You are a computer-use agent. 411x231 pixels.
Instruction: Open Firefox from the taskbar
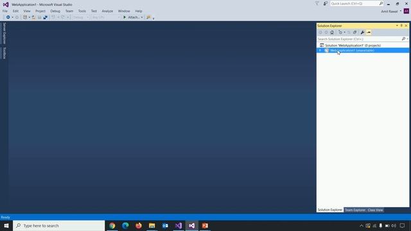pyautogui.click(x=139, y=225)
